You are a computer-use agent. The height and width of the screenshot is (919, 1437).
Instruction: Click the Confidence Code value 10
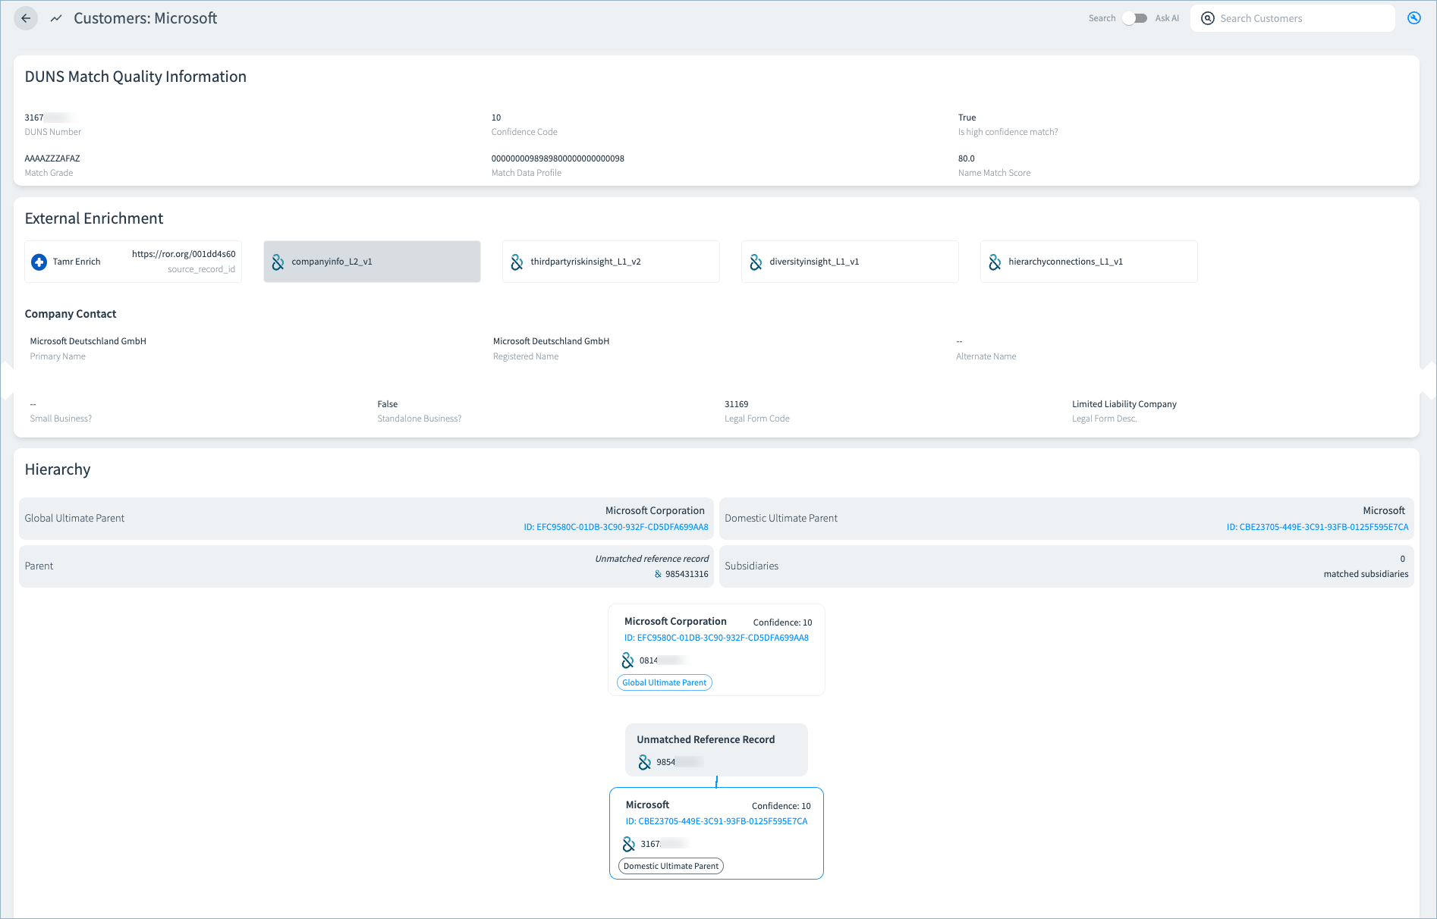(x=496, y=118)
